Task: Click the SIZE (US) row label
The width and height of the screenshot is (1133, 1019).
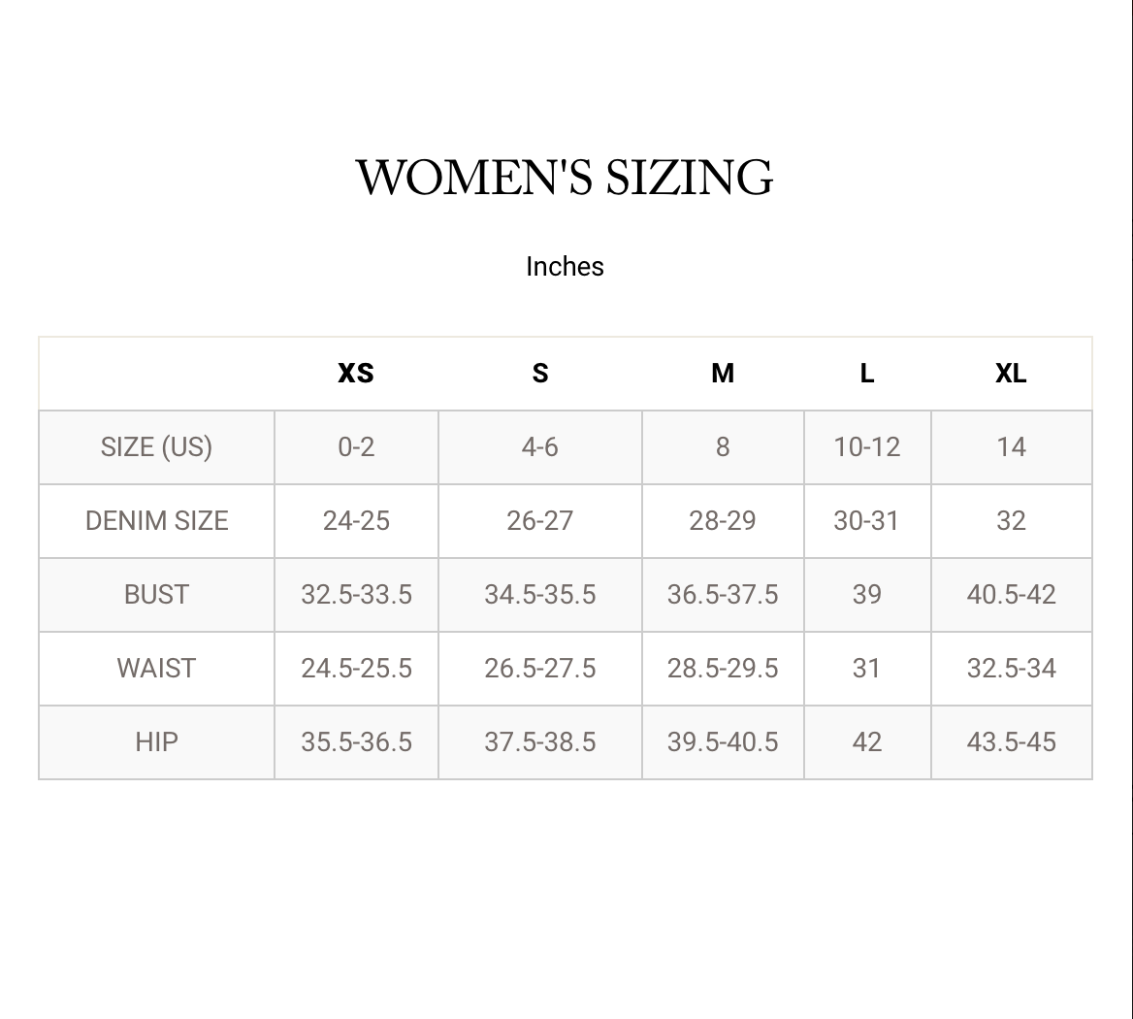Action: (156, 447)
